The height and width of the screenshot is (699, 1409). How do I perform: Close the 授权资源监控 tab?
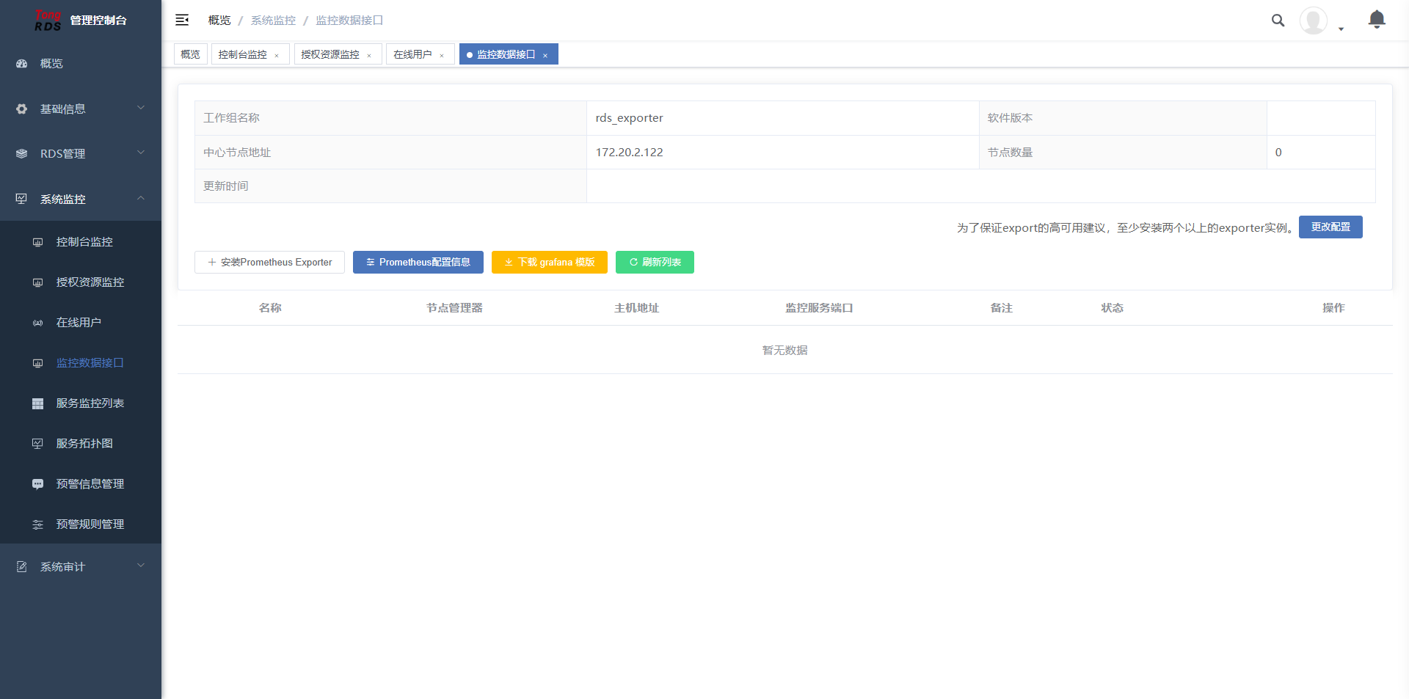coord(369,55)
